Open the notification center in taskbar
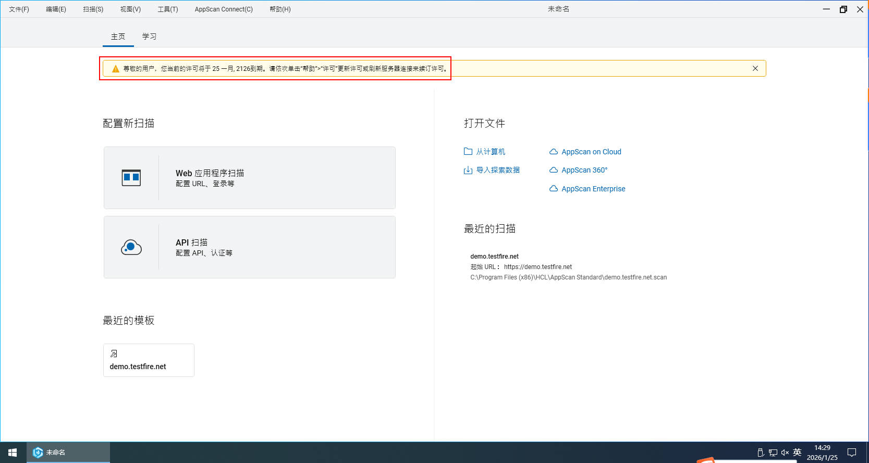Screen dimensions: 869x463 click(x=852, y=453)
